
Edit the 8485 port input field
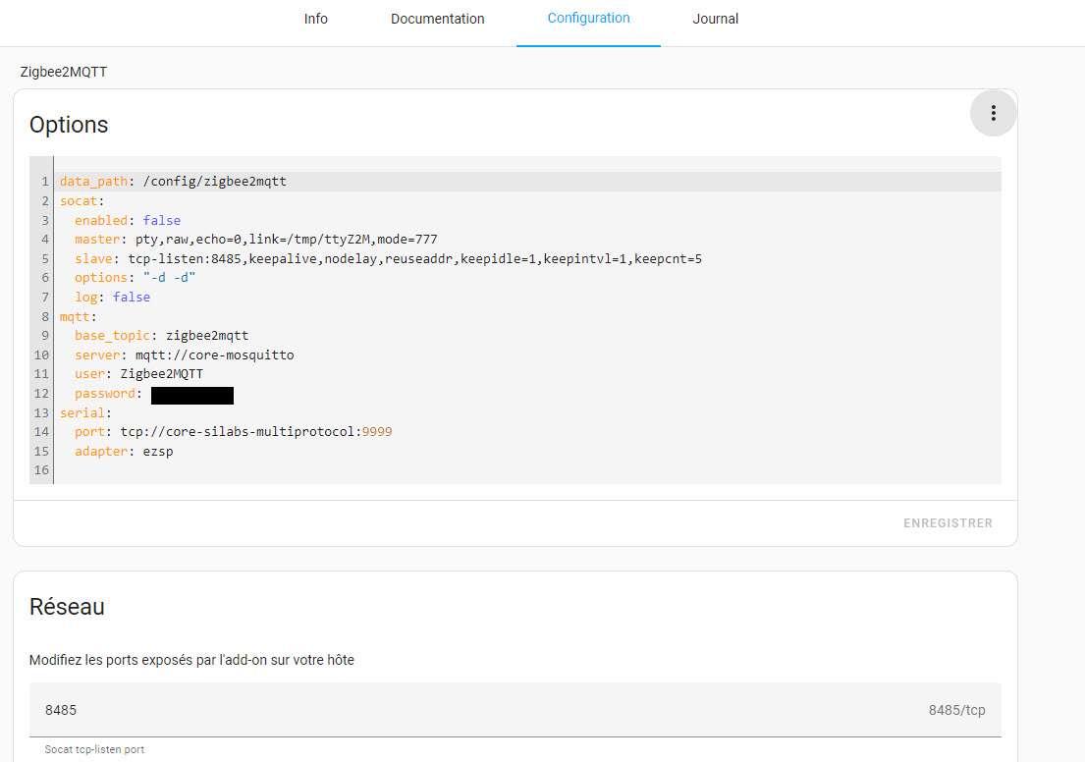[515, 710]
